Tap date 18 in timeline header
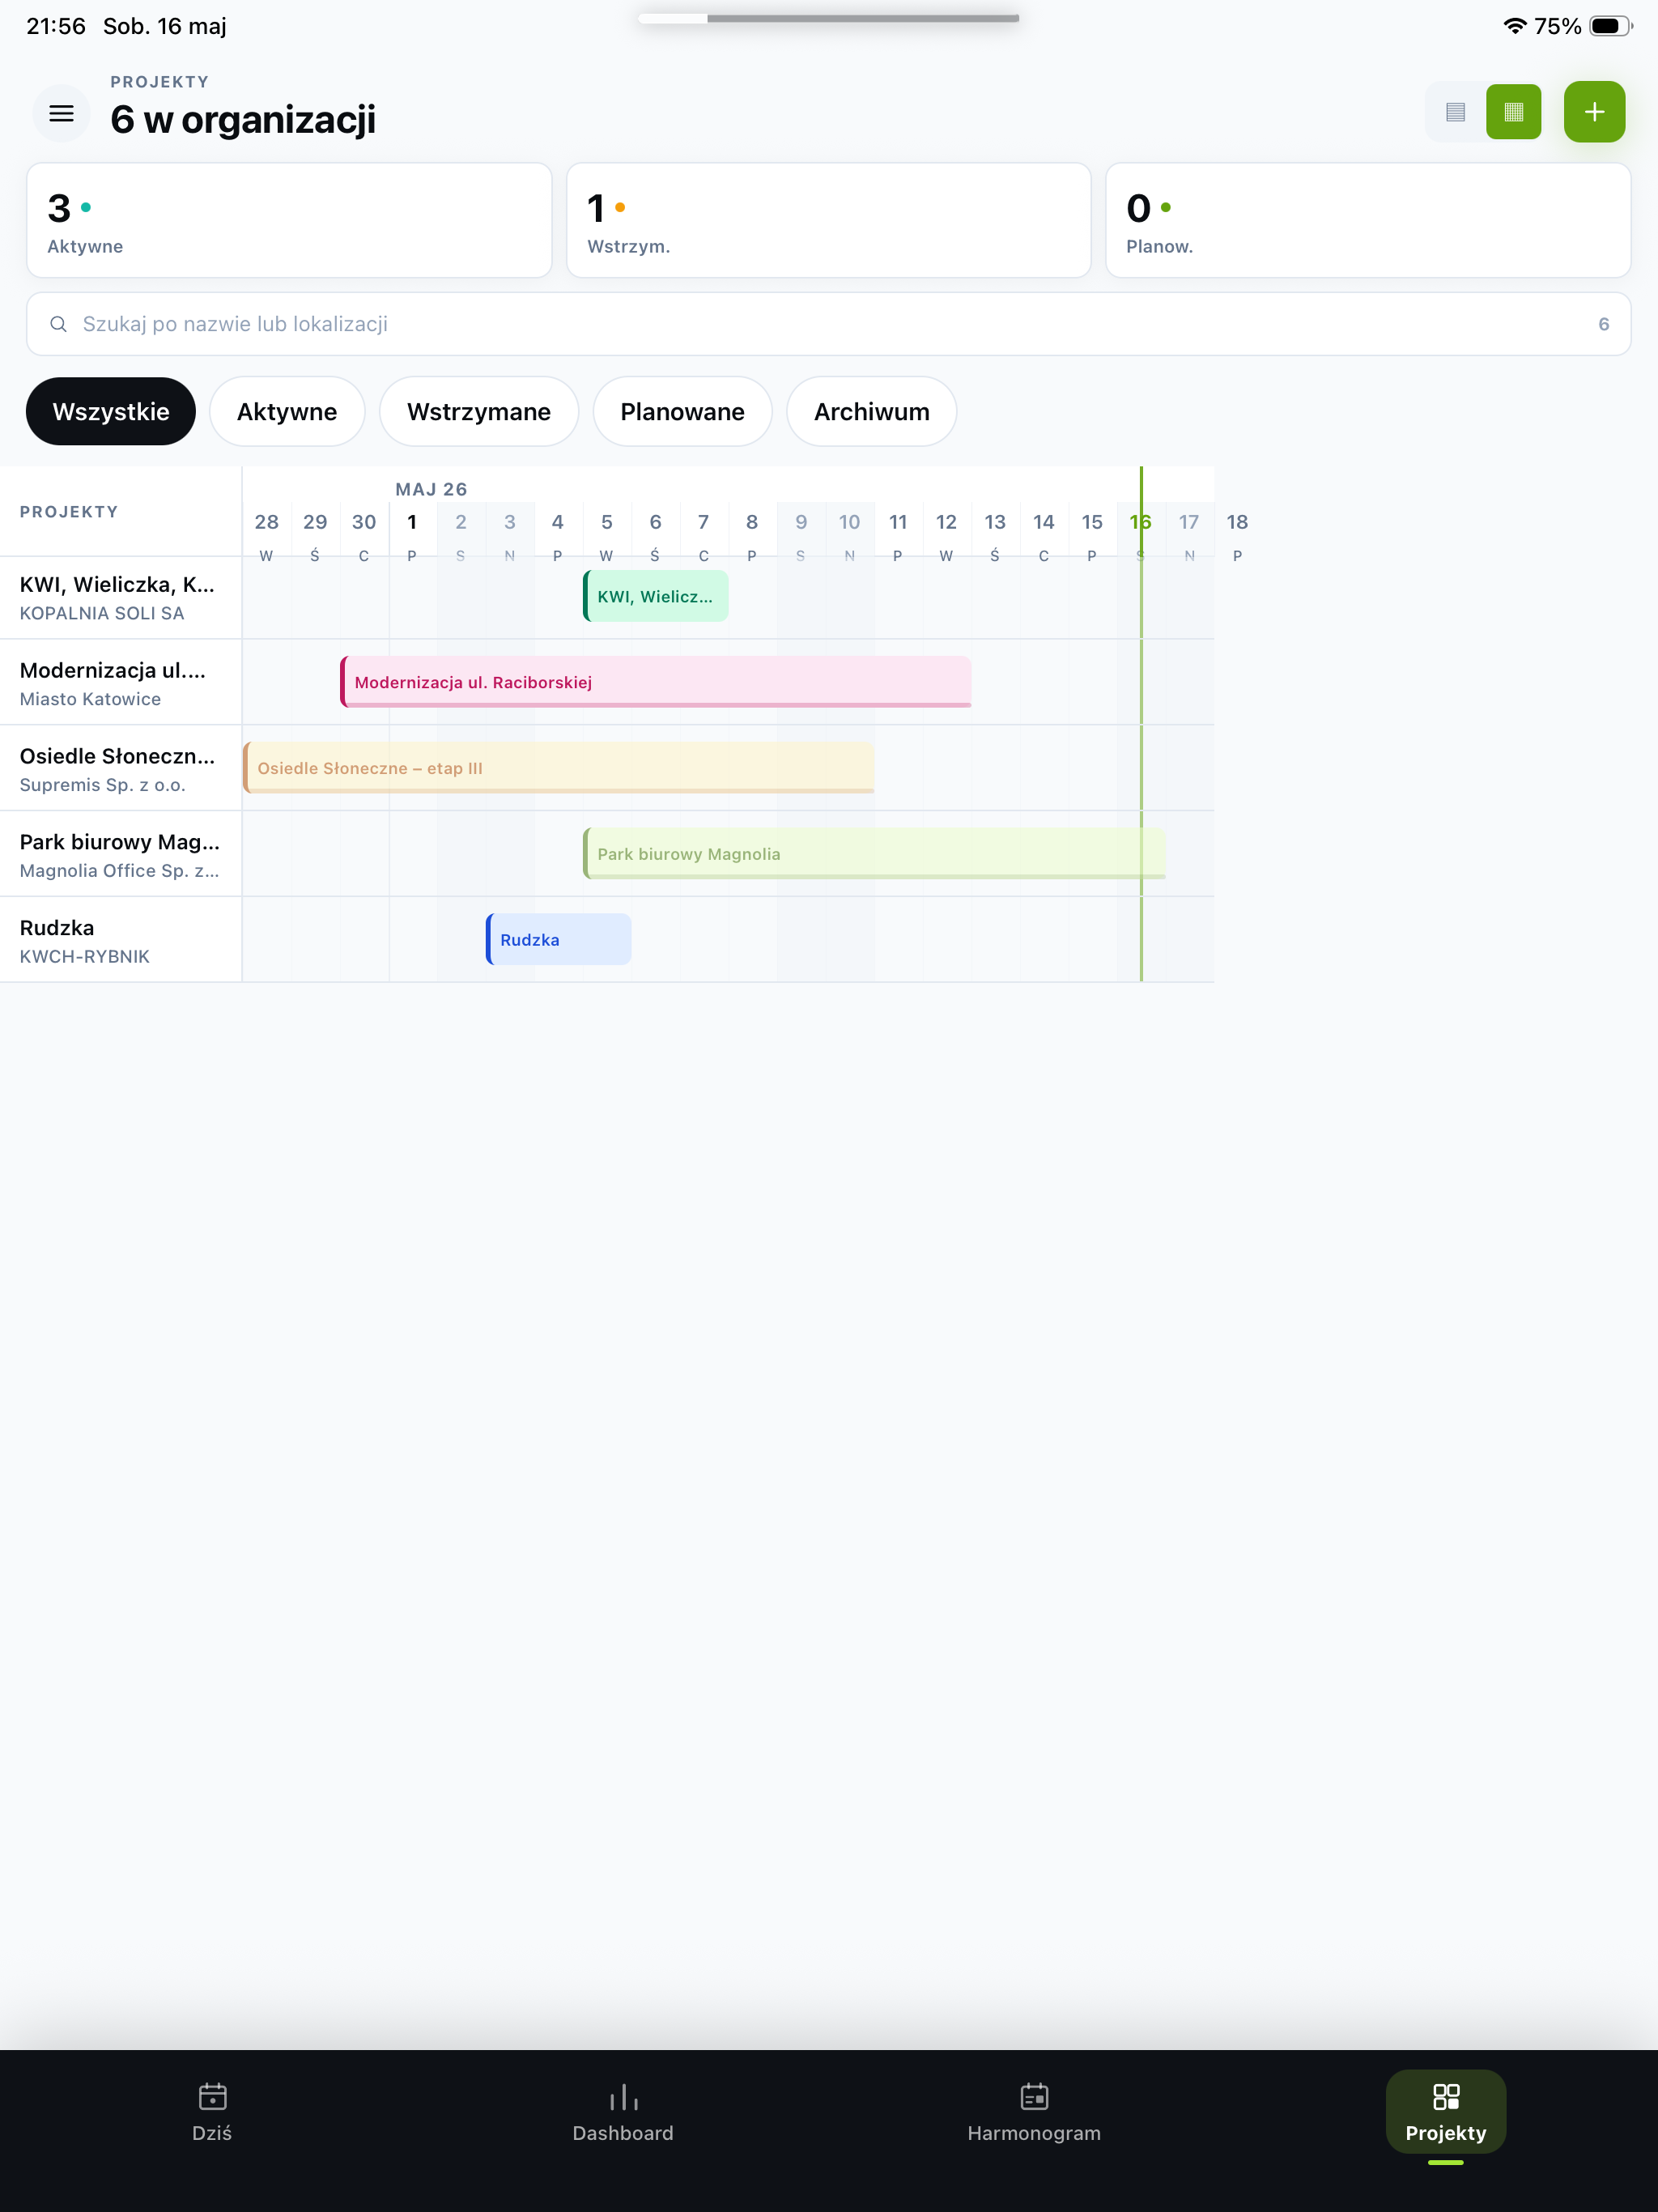This screenshot has height=2212, width=1658. [1237, 522]
